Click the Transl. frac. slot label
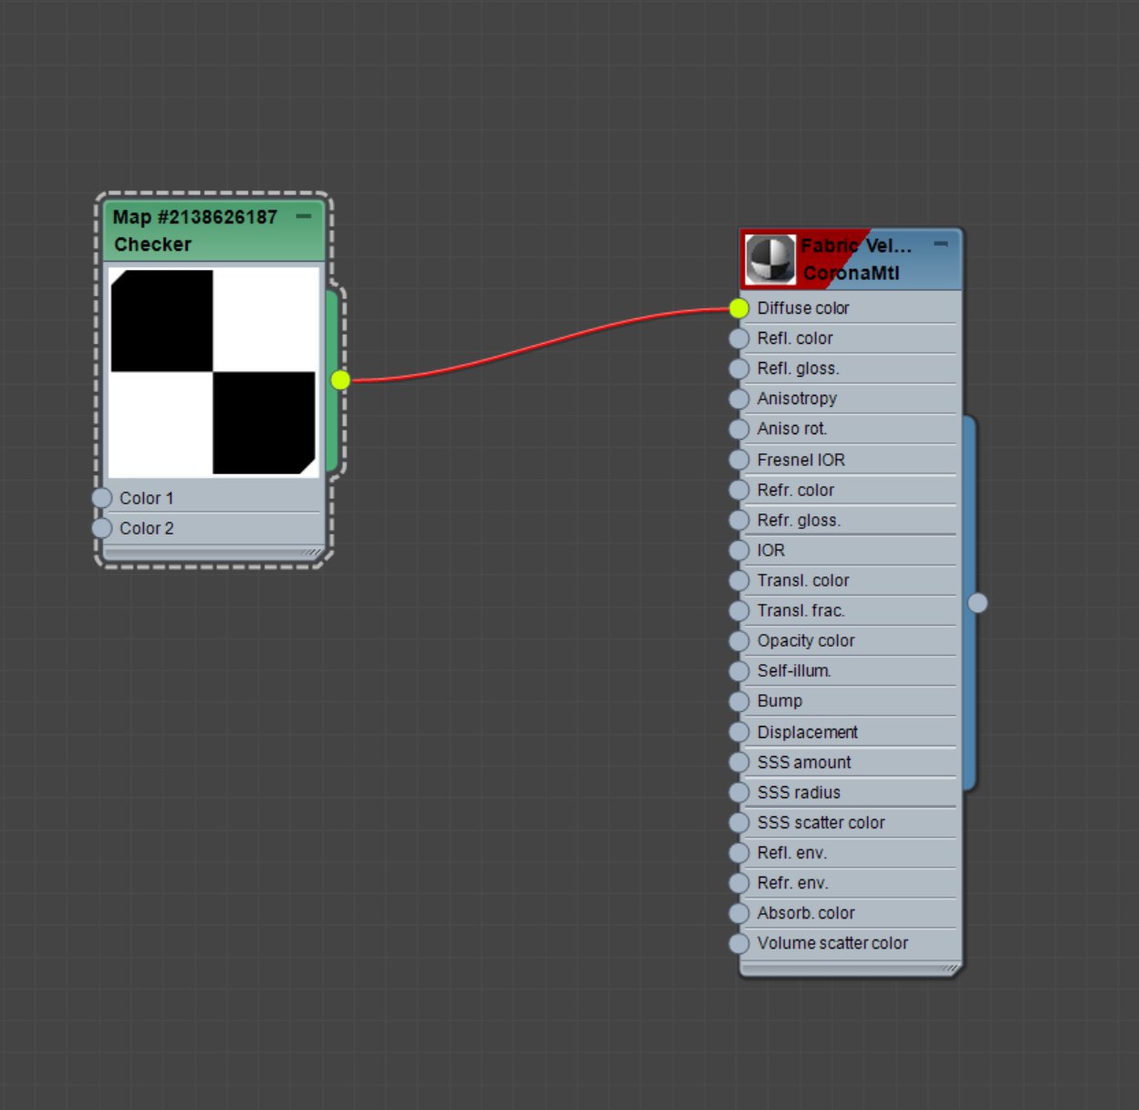Screen dimensions: 1139x1110 pos(801,610)
